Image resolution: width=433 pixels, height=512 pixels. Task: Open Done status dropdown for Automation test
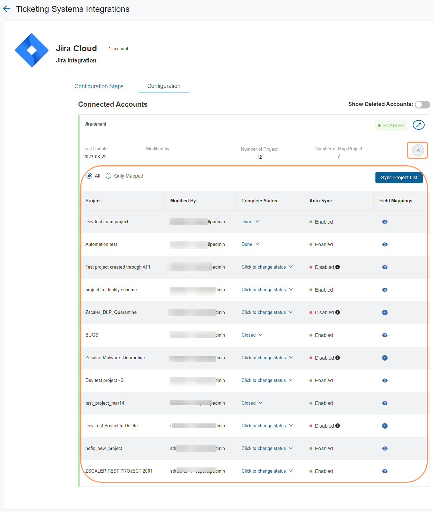[x=250, y=244]
